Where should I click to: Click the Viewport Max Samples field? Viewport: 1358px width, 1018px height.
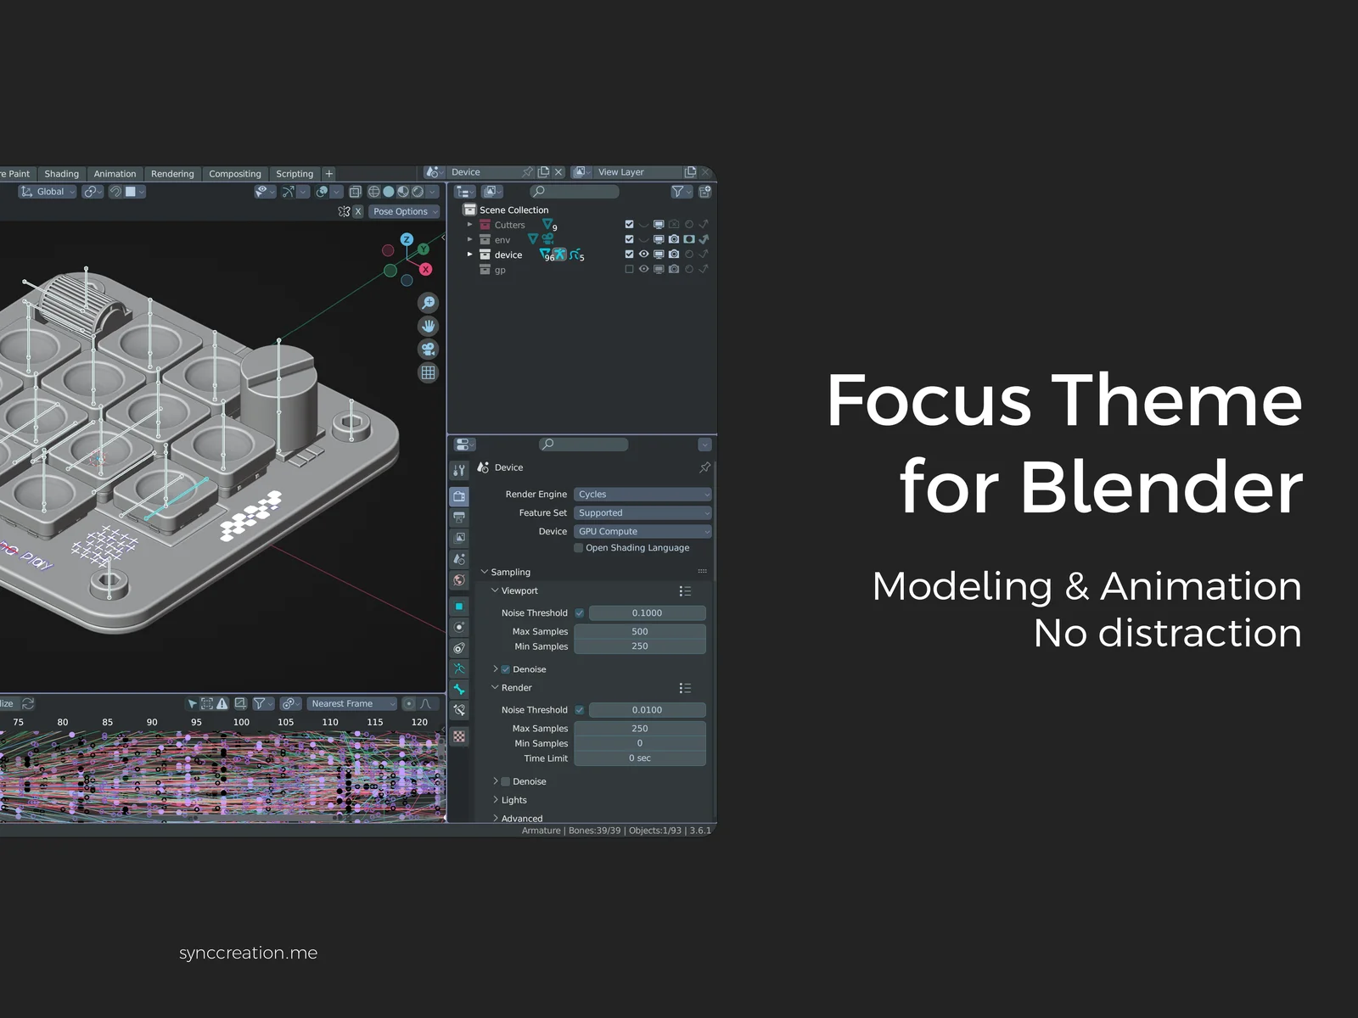click(x=639, y=631)
